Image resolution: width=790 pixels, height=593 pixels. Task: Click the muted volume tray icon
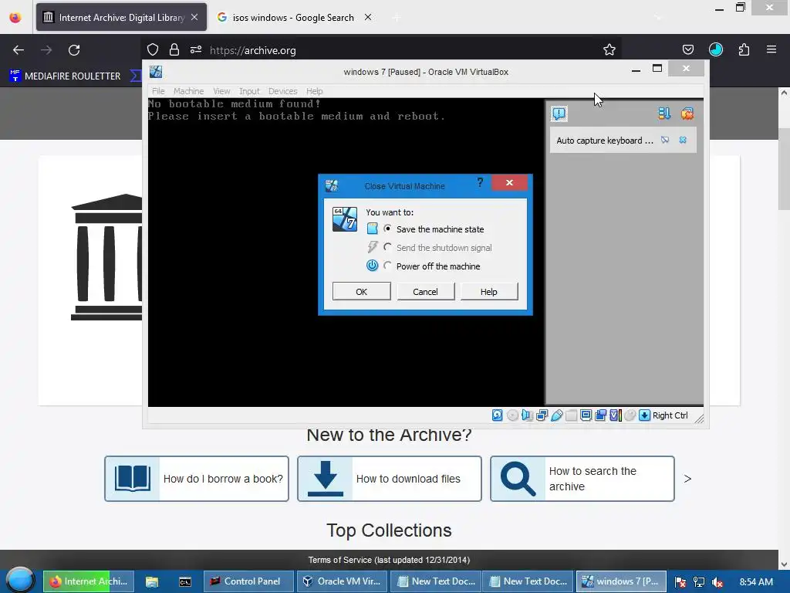tap(717, 582)
